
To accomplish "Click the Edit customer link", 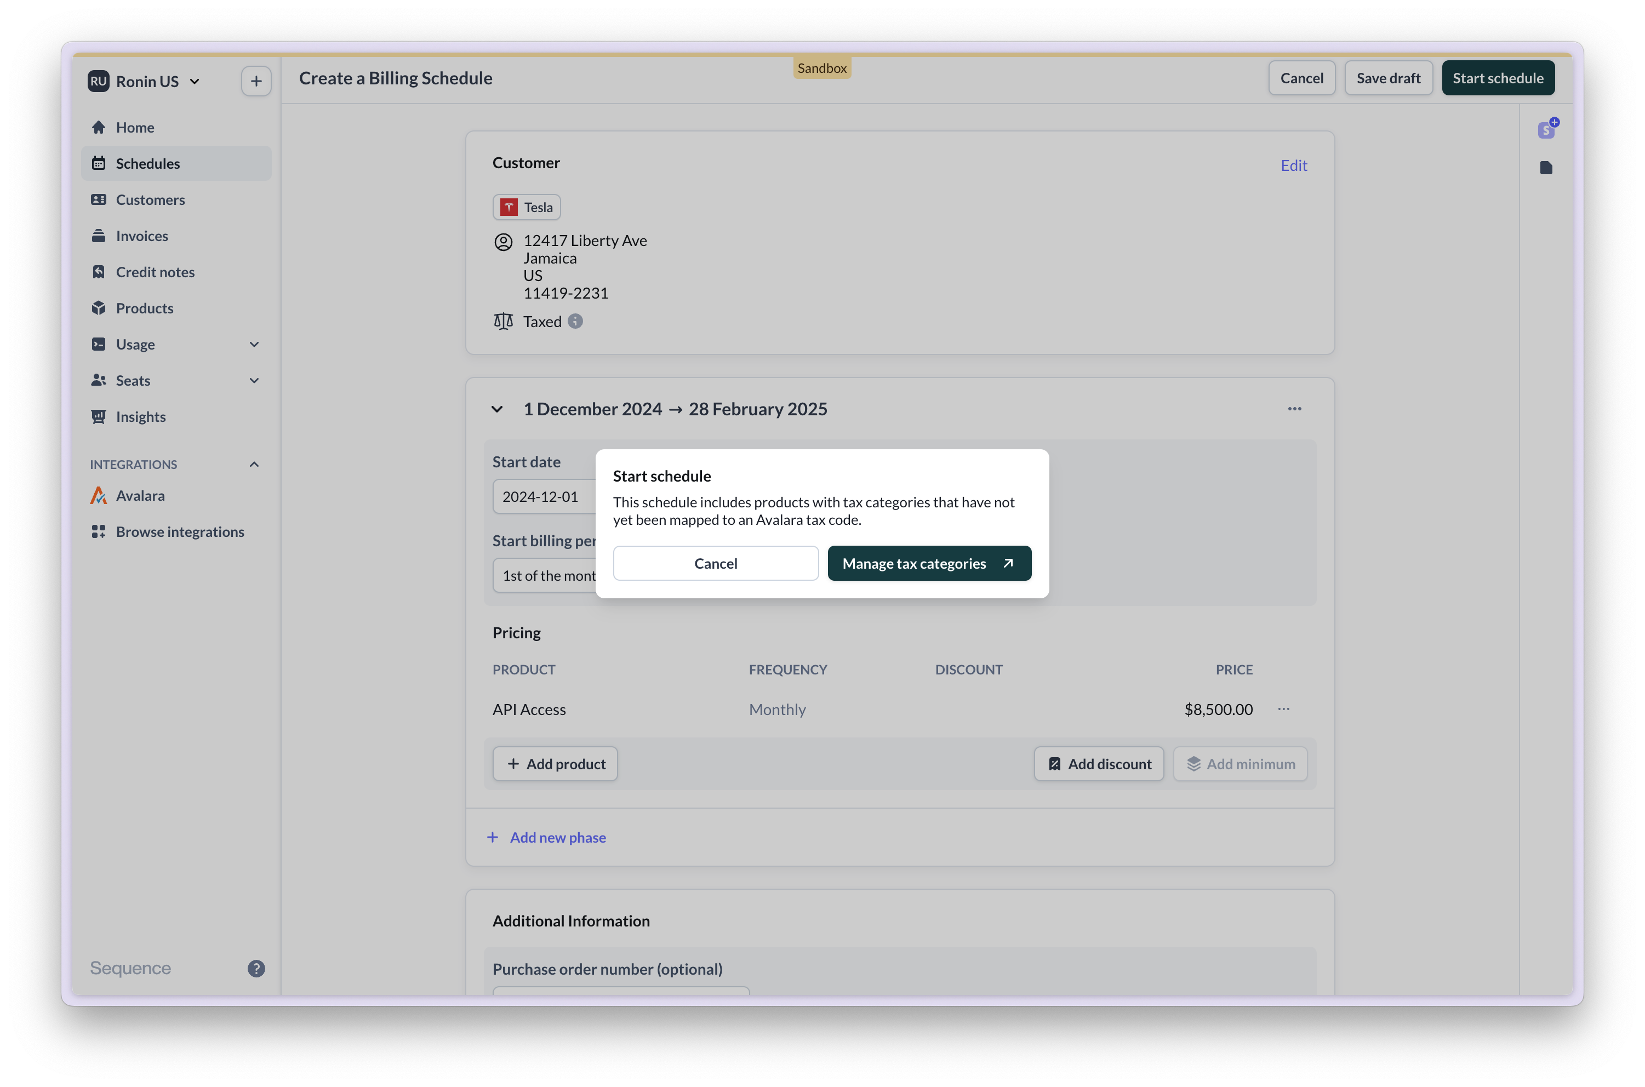I will point(1294,165).
